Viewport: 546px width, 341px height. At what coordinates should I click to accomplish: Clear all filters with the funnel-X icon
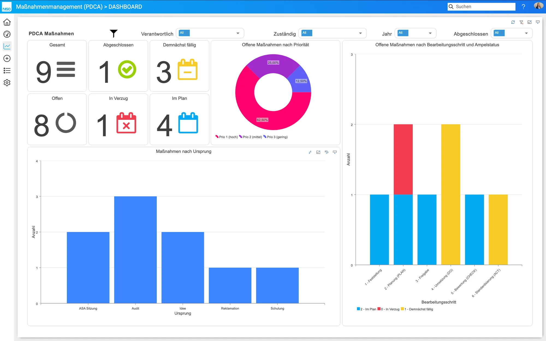[x=521, y=22]
